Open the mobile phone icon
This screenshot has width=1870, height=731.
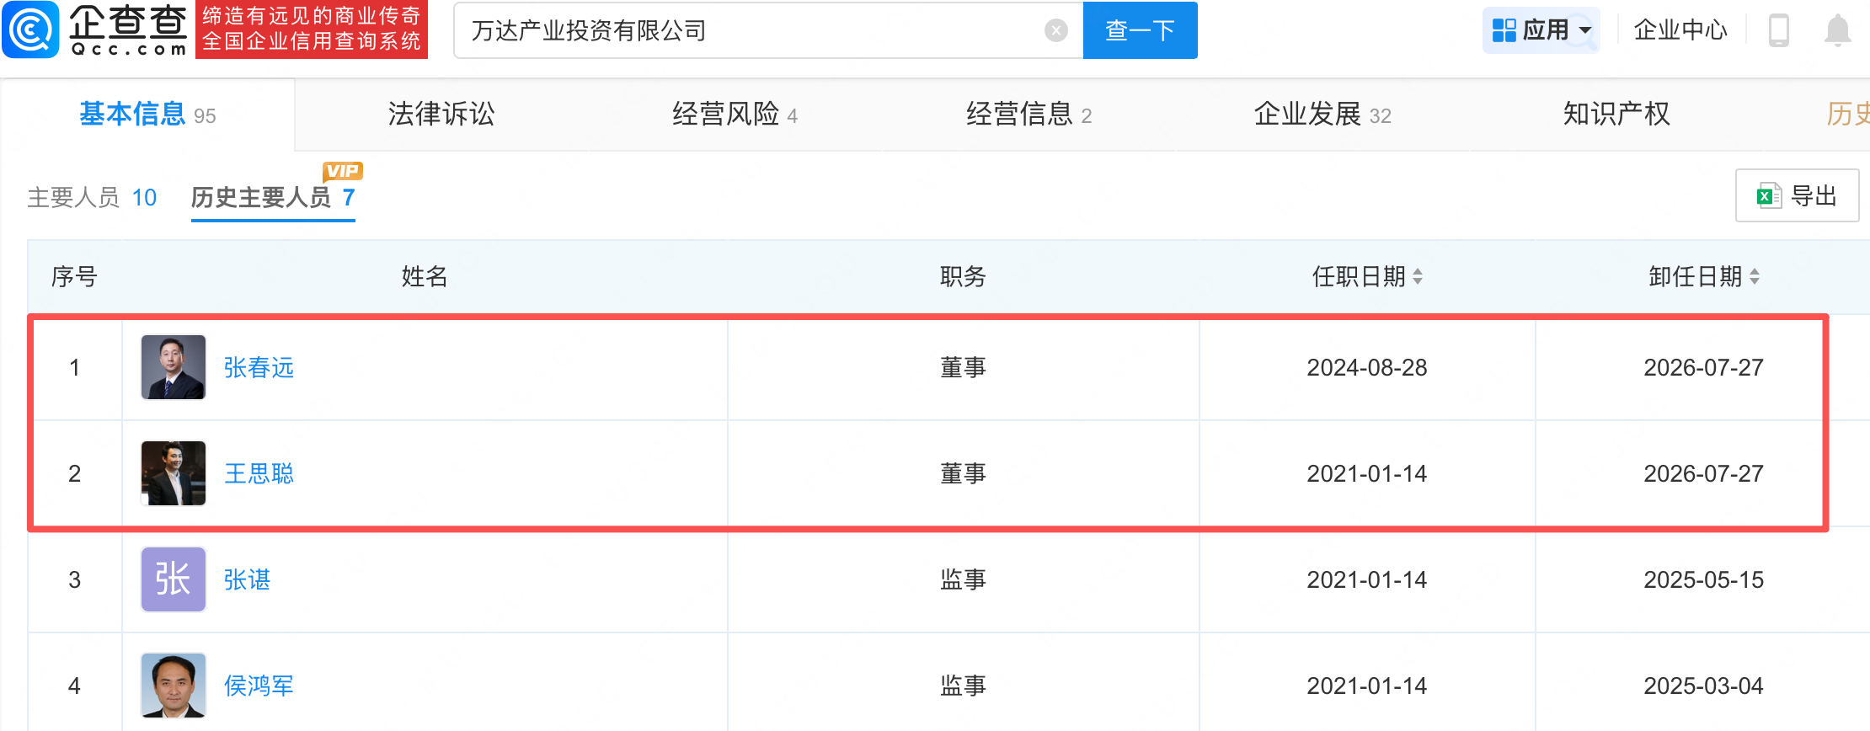click(1778, 30)
